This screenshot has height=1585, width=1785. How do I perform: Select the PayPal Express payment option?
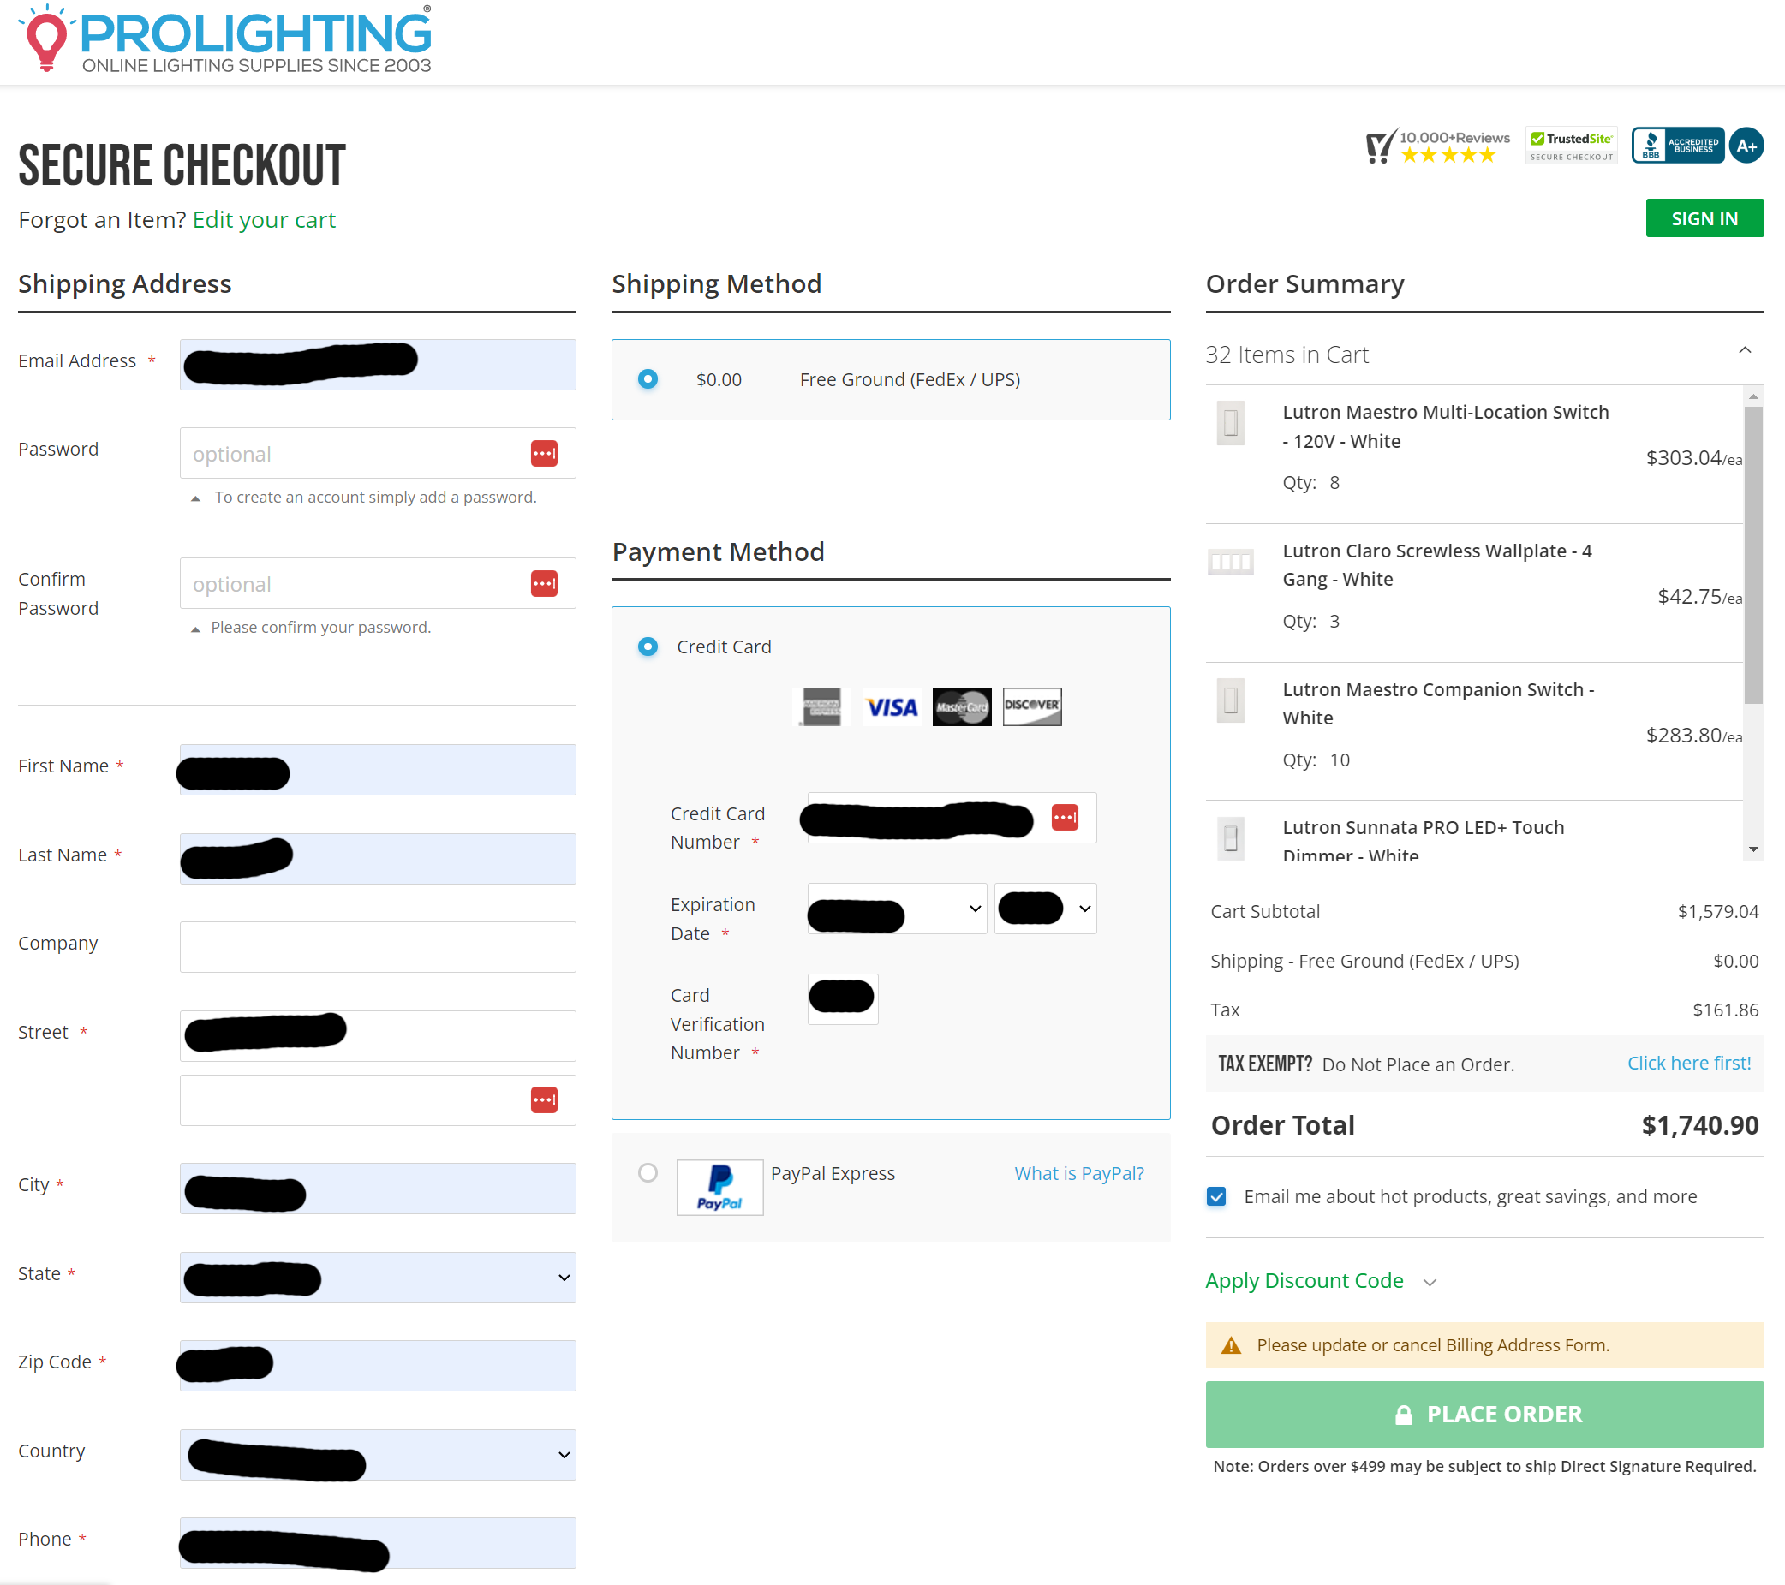point(648,1174)
